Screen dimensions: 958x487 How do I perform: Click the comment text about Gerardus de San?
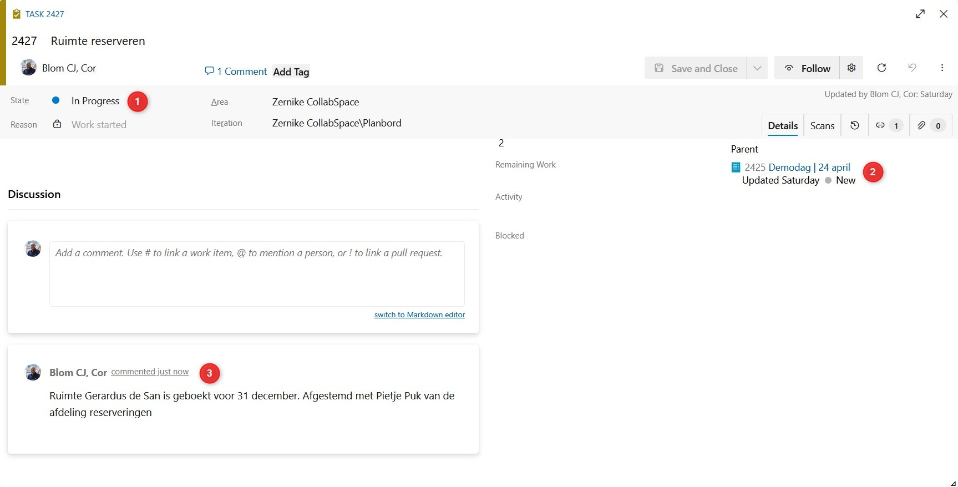[252, 404]
